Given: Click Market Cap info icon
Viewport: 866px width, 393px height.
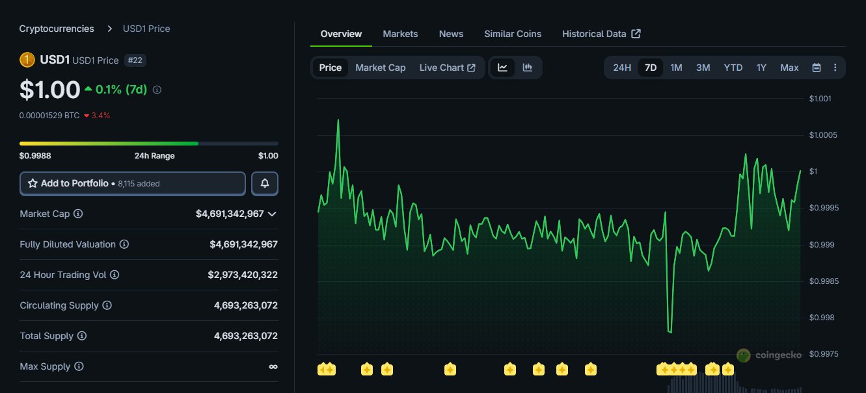Looking at the screenshot, I should 78,214.
